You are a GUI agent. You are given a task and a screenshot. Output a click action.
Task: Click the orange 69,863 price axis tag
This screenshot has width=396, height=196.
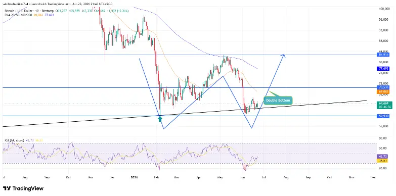pos(383,92)
